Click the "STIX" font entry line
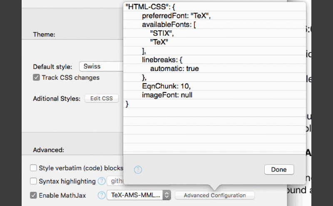 161,34
